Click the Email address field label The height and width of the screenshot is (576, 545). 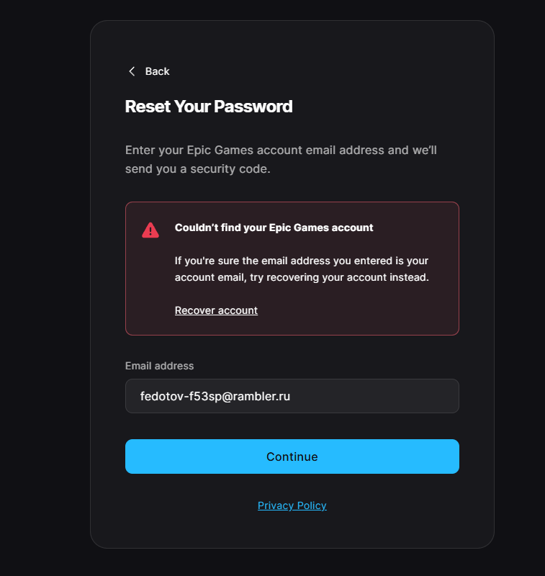coord(159,366)
